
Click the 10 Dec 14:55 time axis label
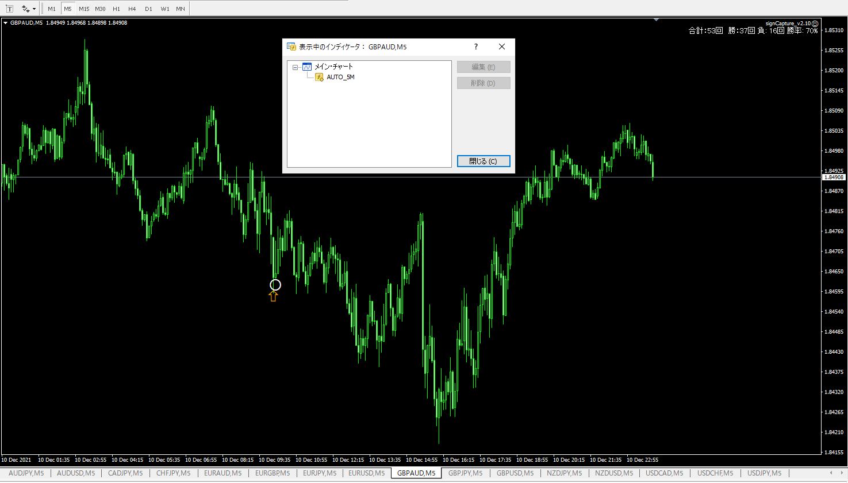coord(422,460)
